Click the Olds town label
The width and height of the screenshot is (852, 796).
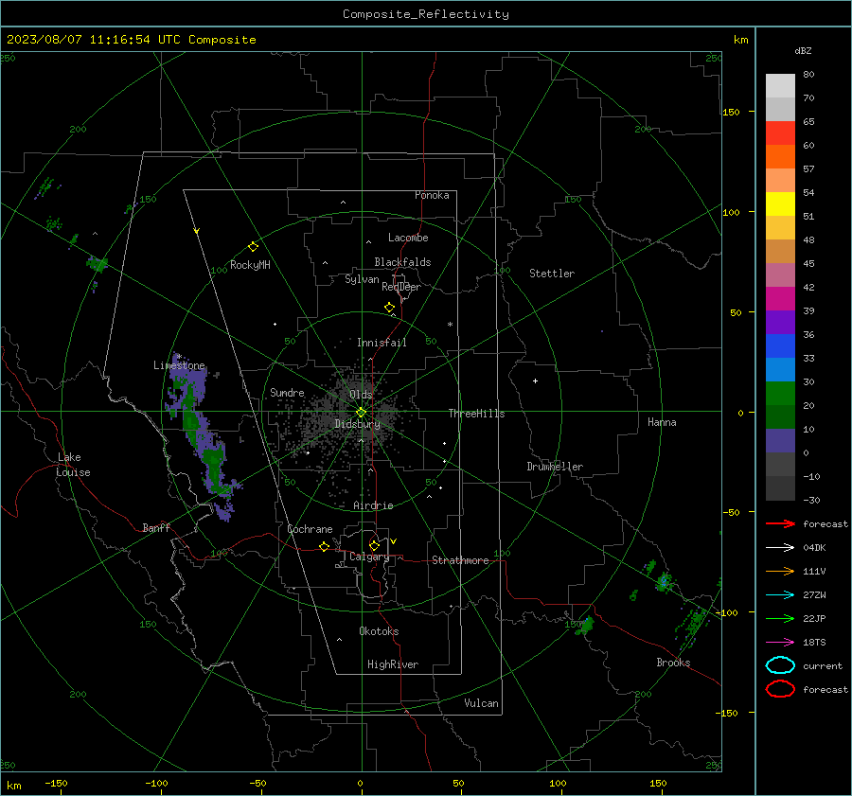click(361, 395)
